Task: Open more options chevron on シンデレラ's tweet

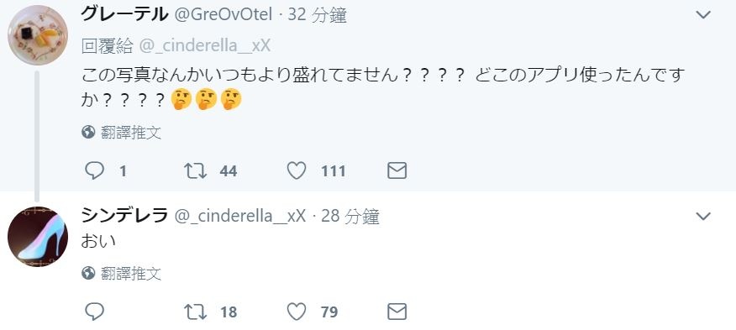Action: (x=703, y=216)
